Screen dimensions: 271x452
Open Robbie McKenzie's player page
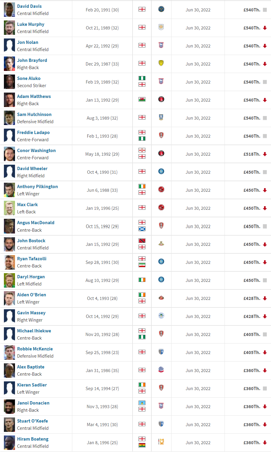[x=35, y=349]
